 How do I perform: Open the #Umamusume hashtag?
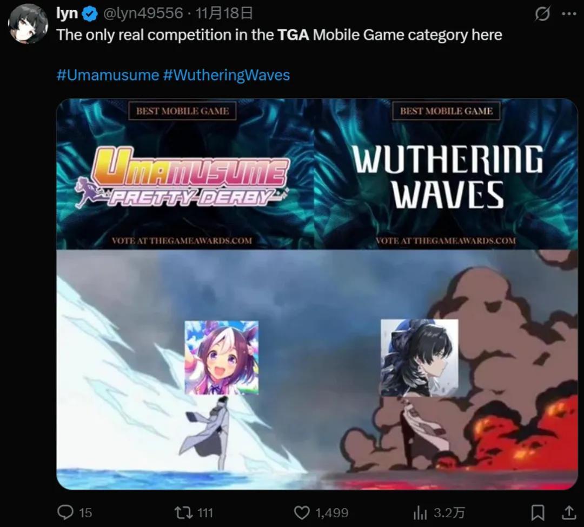point(108,75)
